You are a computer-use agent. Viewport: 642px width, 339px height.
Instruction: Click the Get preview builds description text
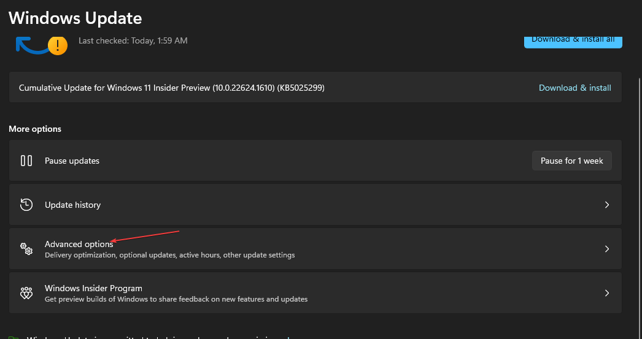176,299
